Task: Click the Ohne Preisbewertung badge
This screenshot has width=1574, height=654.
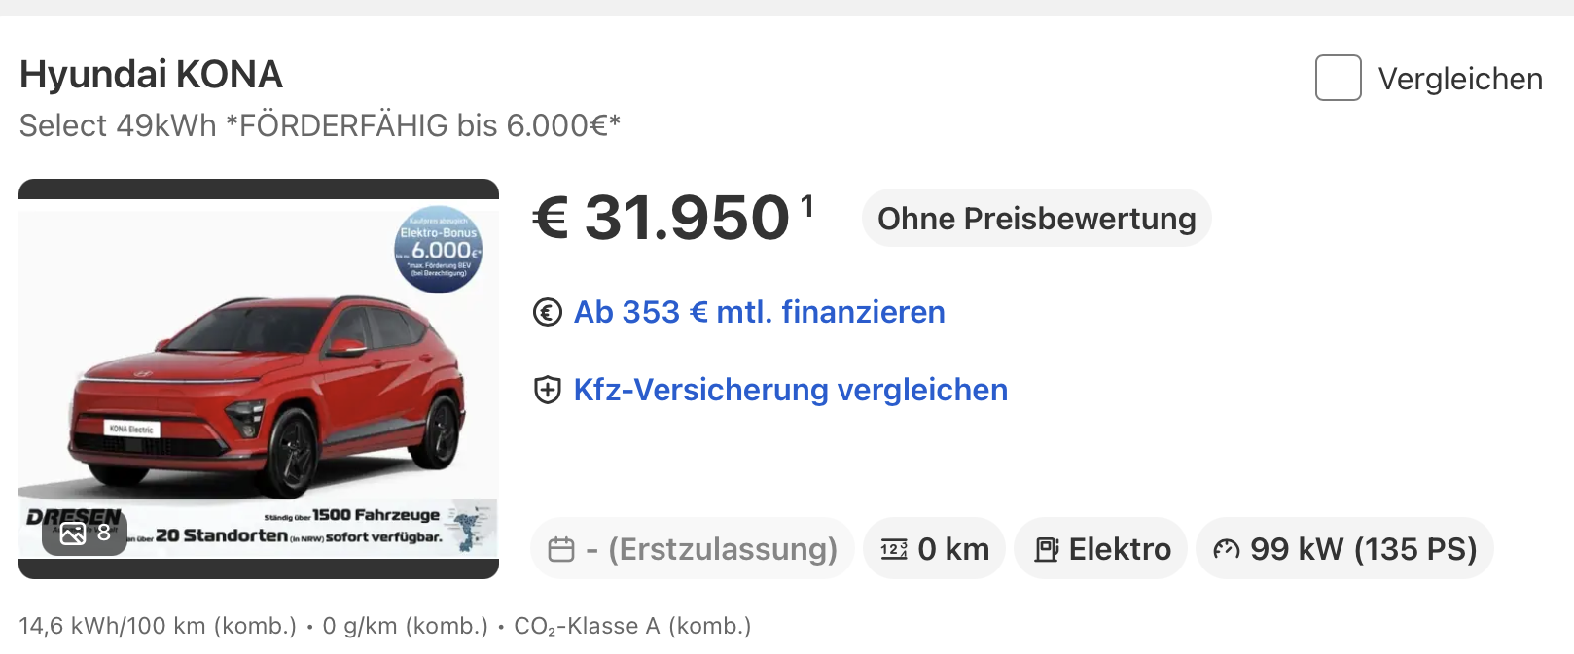Action: point(1036,219)
